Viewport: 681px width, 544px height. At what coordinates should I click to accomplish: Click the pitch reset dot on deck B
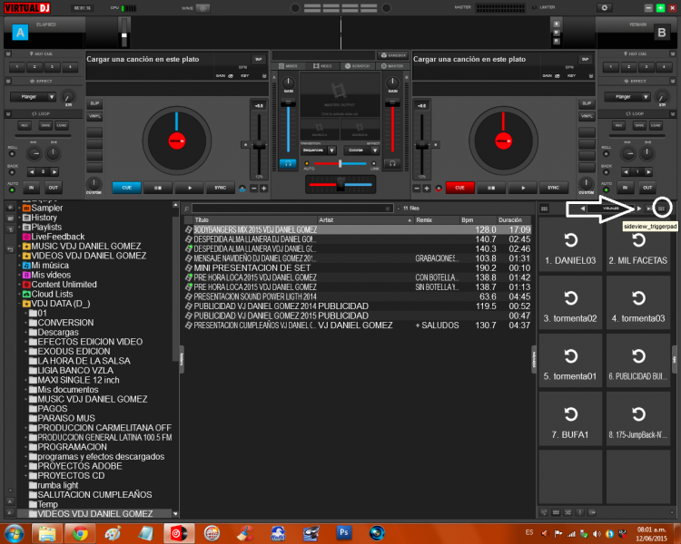tap(435, 145)
